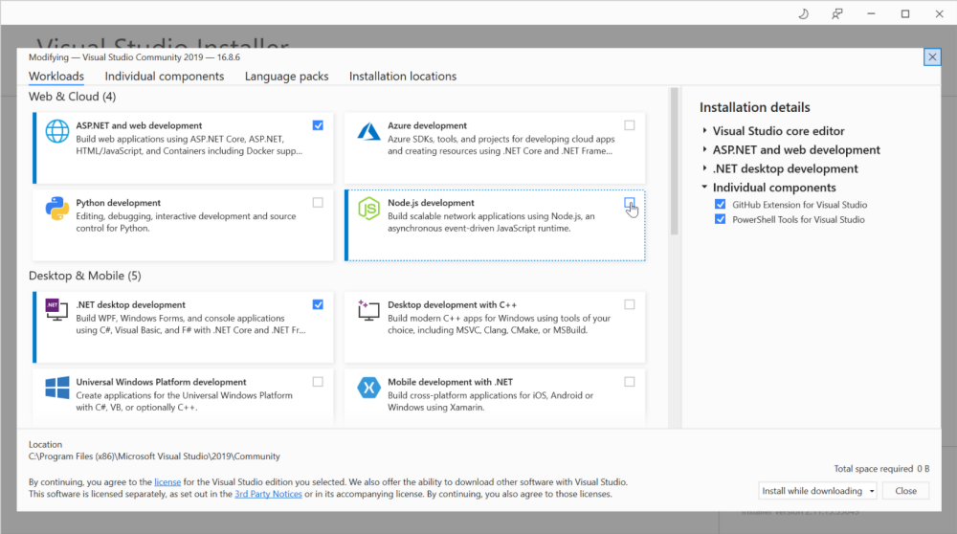Screen dimensions: 957x534
Task: Click the Python development workload title
Action: [x=119, y=203]
